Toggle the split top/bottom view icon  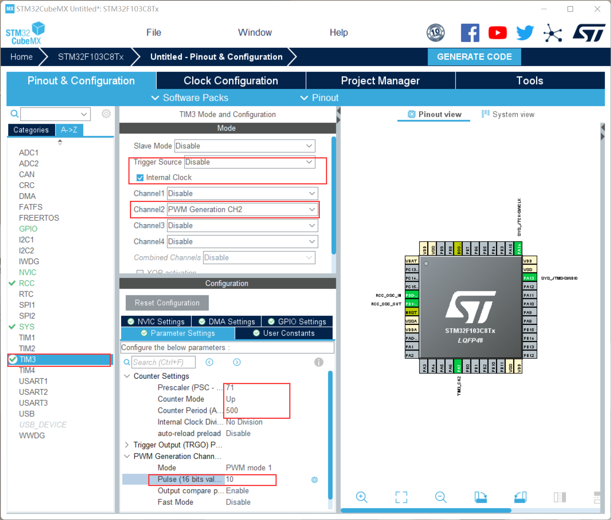click(x=597, y=497)
